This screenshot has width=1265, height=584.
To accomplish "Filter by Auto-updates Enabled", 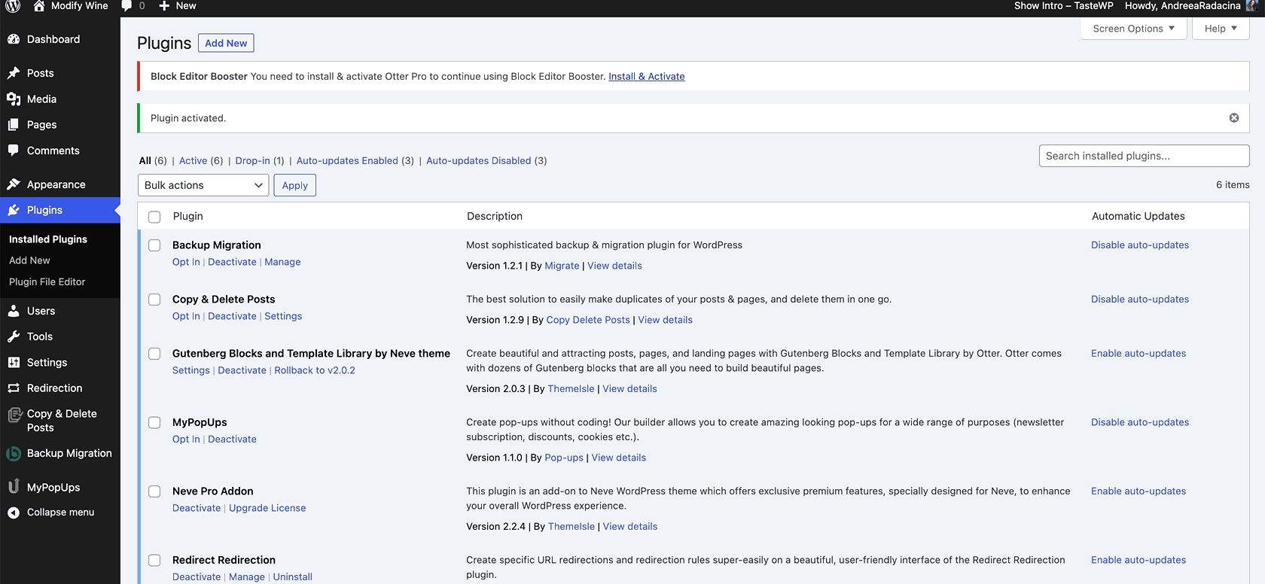I will [347, 160].
